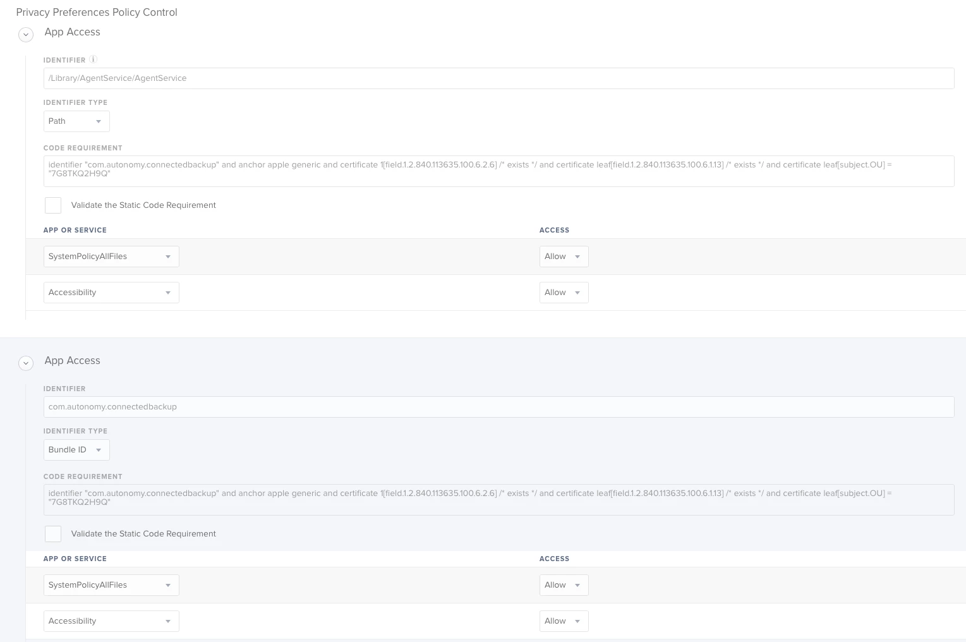Click the com.autonomy.connectedbackup identifier field
This screenshot has height=642, width=966.
coord(498,407)
